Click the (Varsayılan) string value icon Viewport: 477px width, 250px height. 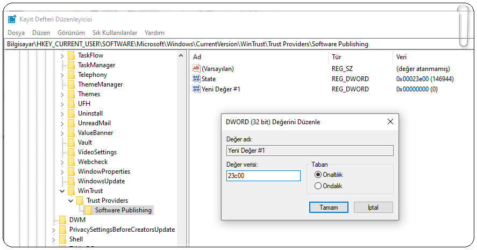coord(196,68)
